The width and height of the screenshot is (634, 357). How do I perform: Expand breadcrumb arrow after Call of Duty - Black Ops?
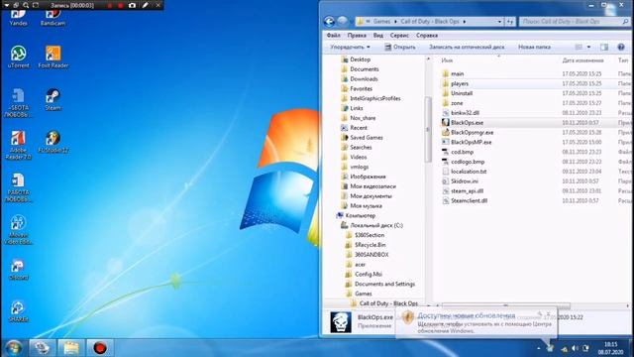465,22
